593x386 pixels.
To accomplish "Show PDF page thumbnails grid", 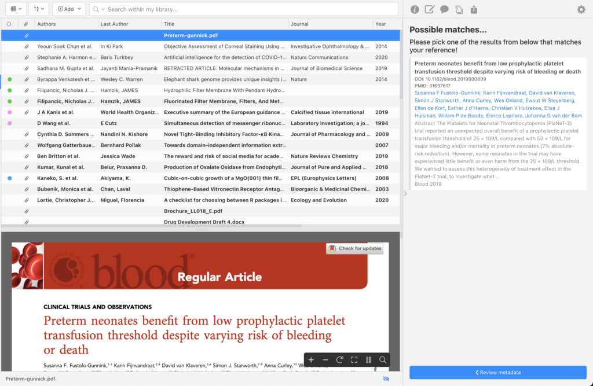I will point(368,360).
